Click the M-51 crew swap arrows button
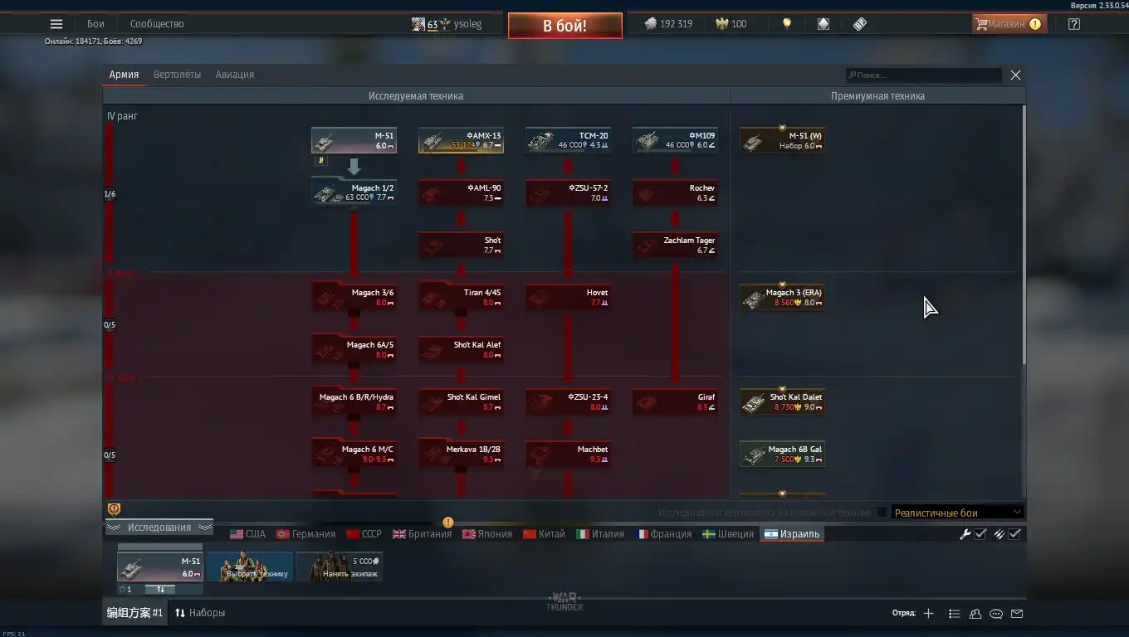Viewport: 1129px width, 637px height. [160, 589]
